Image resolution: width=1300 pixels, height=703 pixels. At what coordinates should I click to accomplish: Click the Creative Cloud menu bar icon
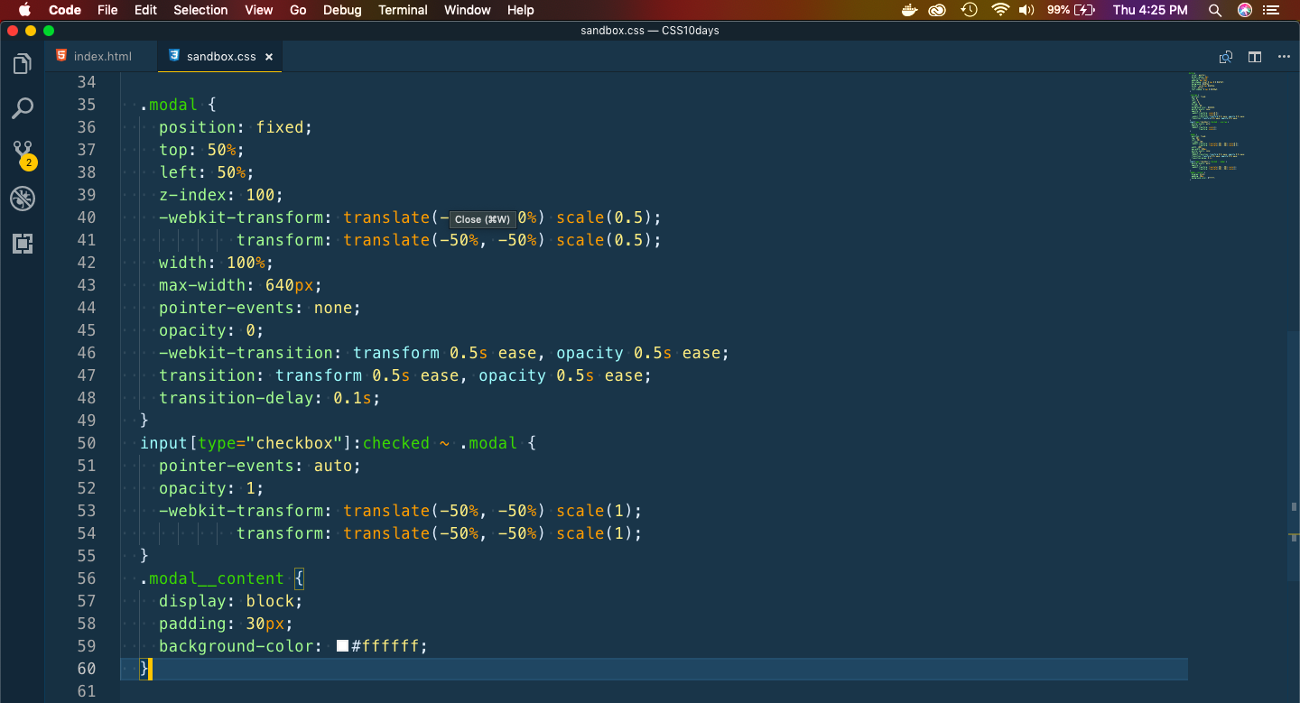(938, 10)
